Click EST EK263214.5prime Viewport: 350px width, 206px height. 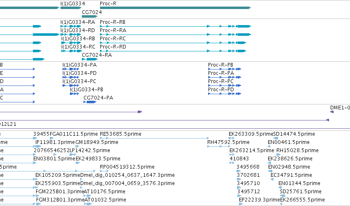(x=252, y=150)
